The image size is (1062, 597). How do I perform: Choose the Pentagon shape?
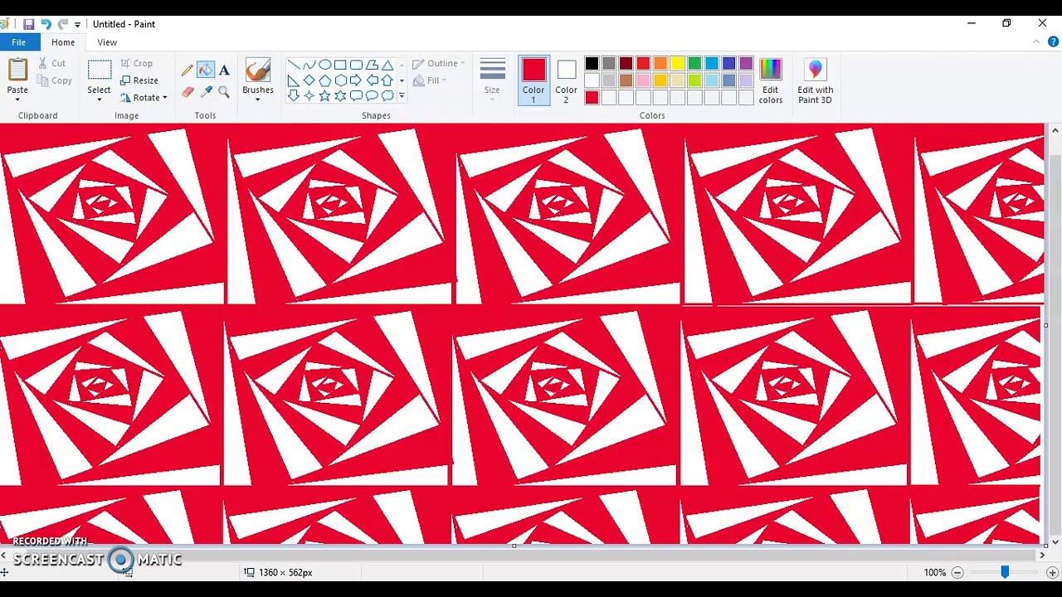point(324,80)
